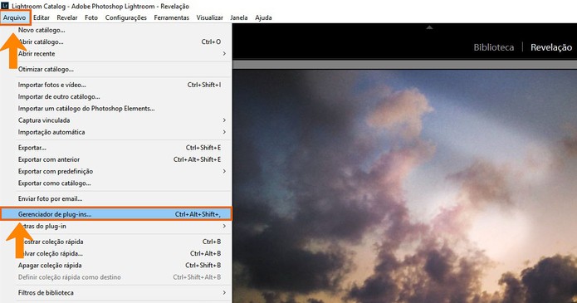Open the Janela menu
Viewport: 577px width, 303px height.
pos(239,17)
